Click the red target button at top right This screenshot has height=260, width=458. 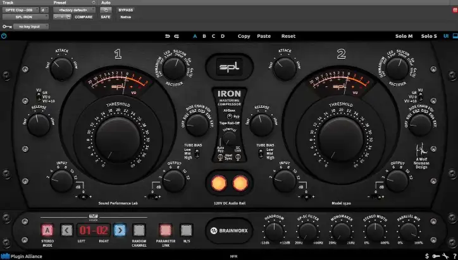pos(455,10)
